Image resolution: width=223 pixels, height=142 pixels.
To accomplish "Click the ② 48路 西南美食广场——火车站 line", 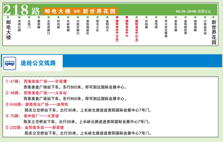I will (36, 93).
